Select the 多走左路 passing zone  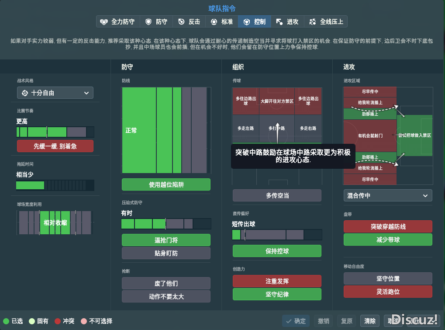(x=245, y=129)
